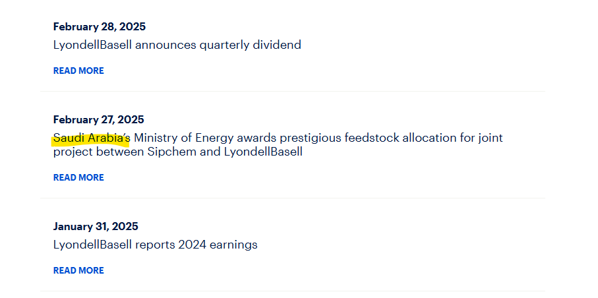Click the February 27, 2025 date heading
Image resolution: width=598 pixels, height=298 pixels.
click(99, 120)
